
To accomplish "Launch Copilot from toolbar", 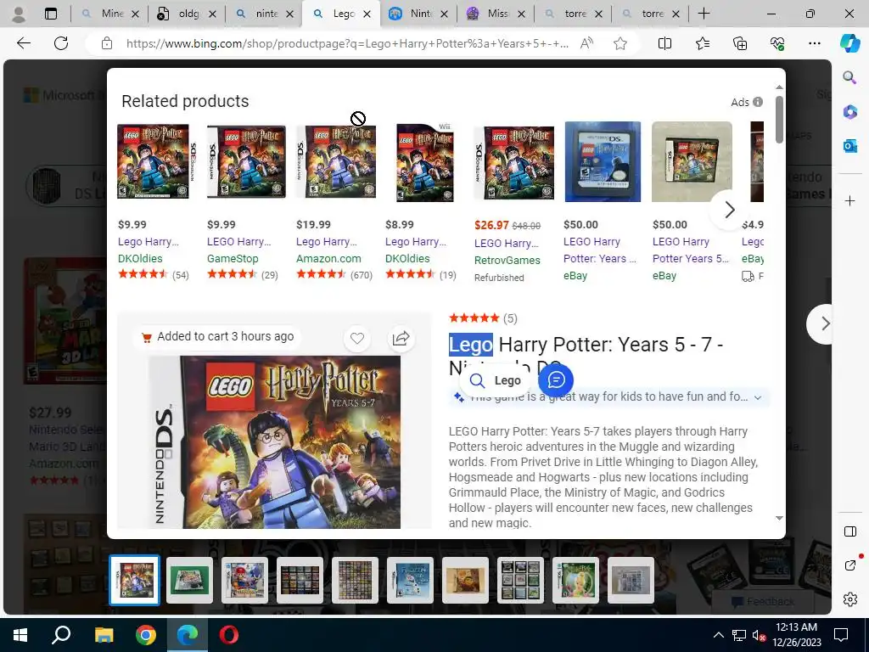I will click(x=849, y=43).
